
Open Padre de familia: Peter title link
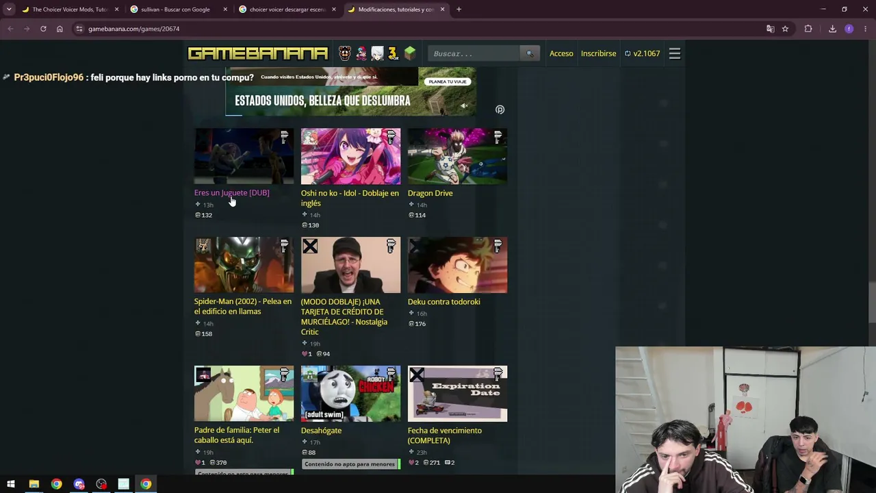coord(236,435)
